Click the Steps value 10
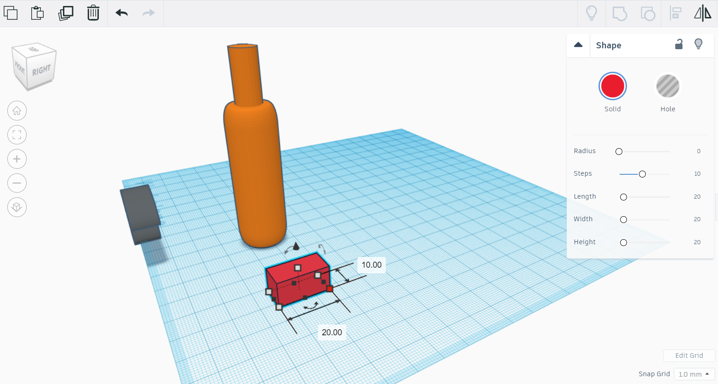Viewport: 718px width, 384px height. point(697,174)
